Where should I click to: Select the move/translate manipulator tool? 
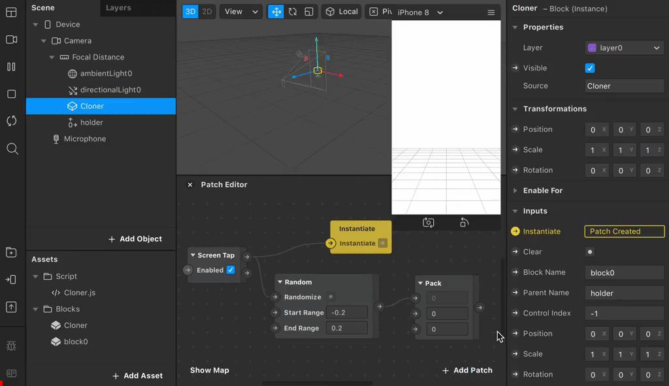click(x=276, y=12)
